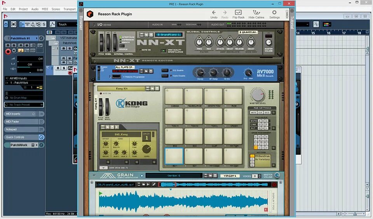This screenshot has height=219, width=373.
Task: Open Touch automation mode dropdown in Cubase
Action: (67, 24)
